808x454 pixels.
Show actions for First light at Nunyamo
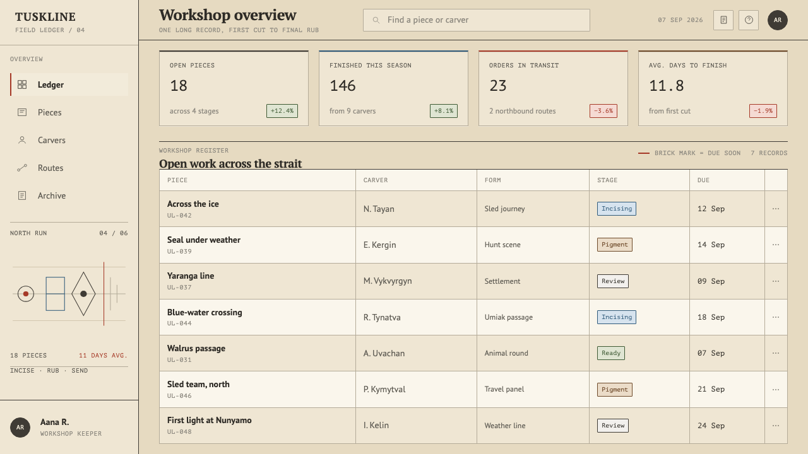pyautogui.click(x=776, y=426)
